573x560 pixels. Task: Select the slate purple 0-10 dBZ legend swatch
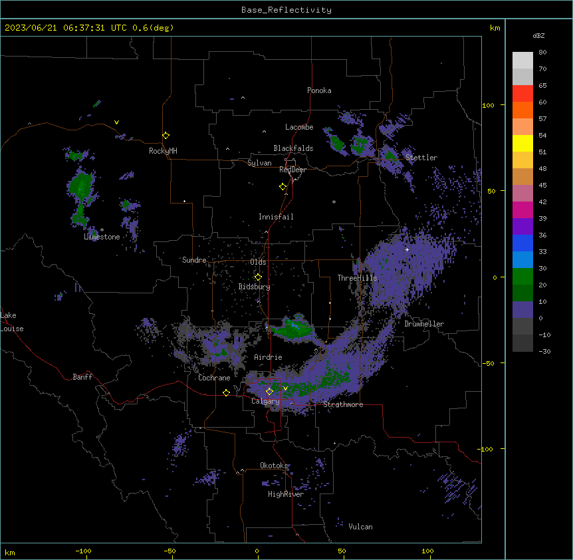(x=522, y=310)
